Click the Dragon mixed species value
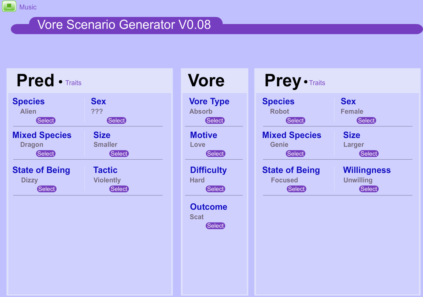The height and width of the screenshot is (297, 423). [32, 145]
